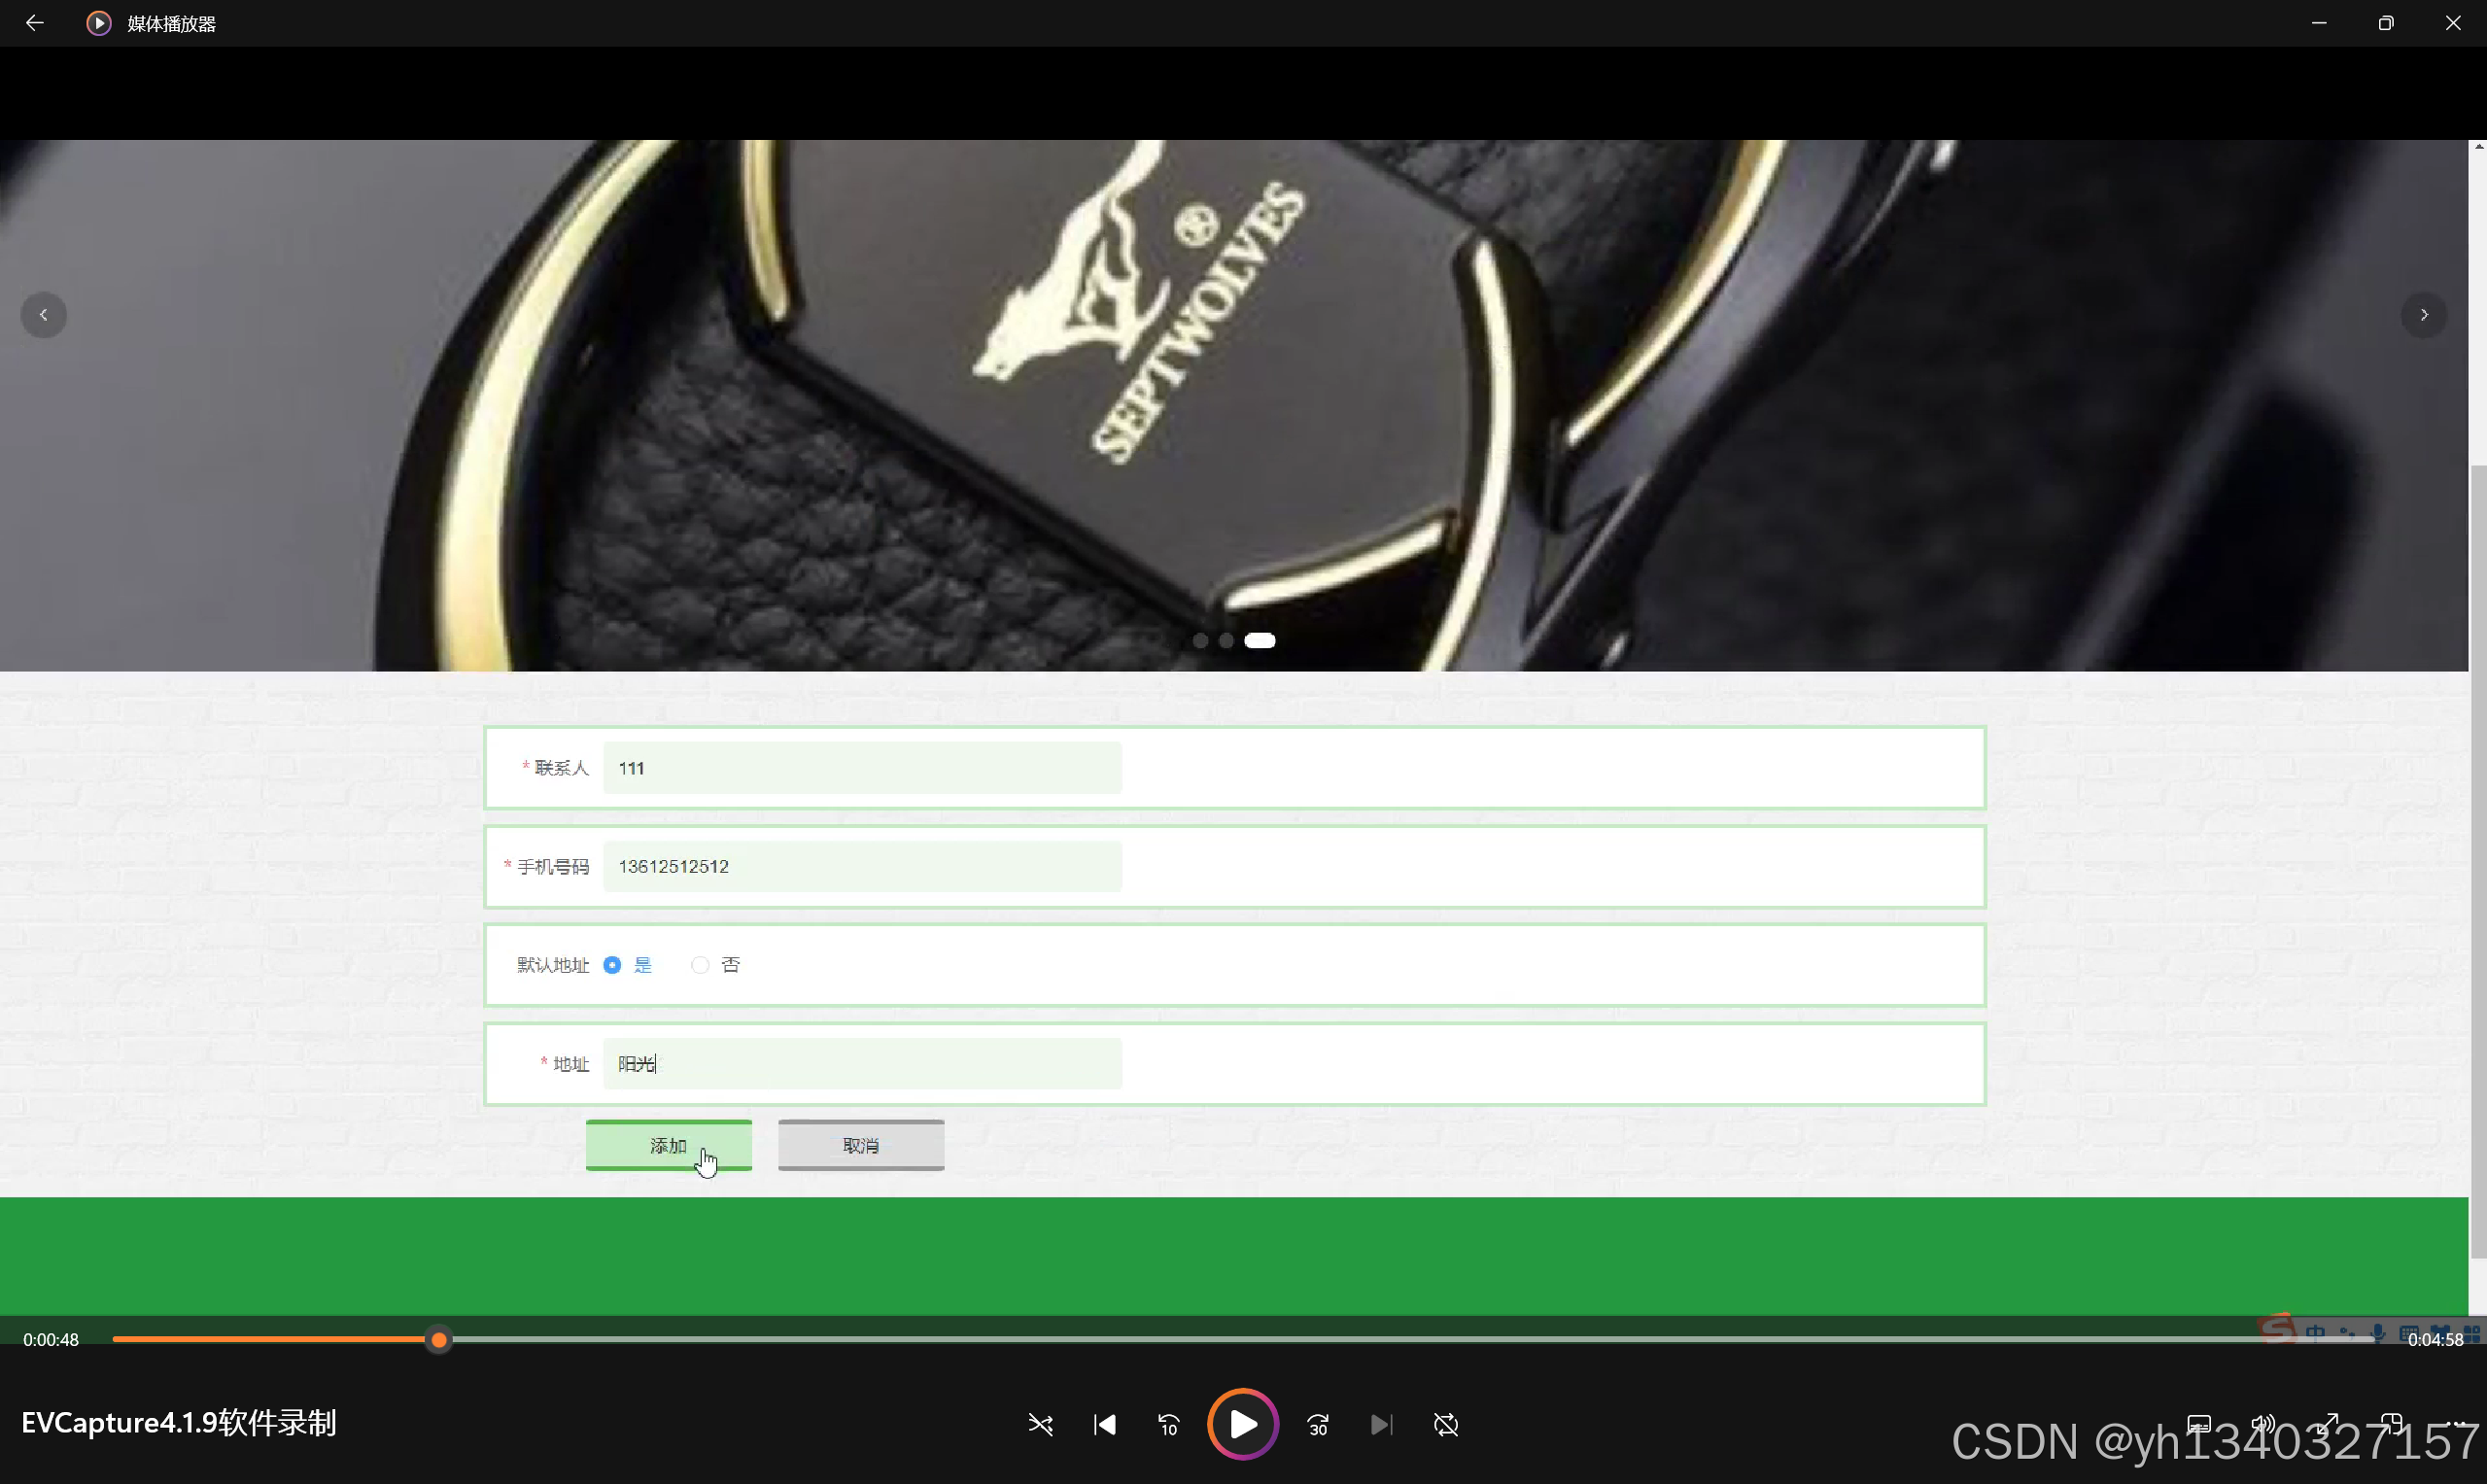
Task: Click the 手机号码 input field
Action: click(861, 867)
